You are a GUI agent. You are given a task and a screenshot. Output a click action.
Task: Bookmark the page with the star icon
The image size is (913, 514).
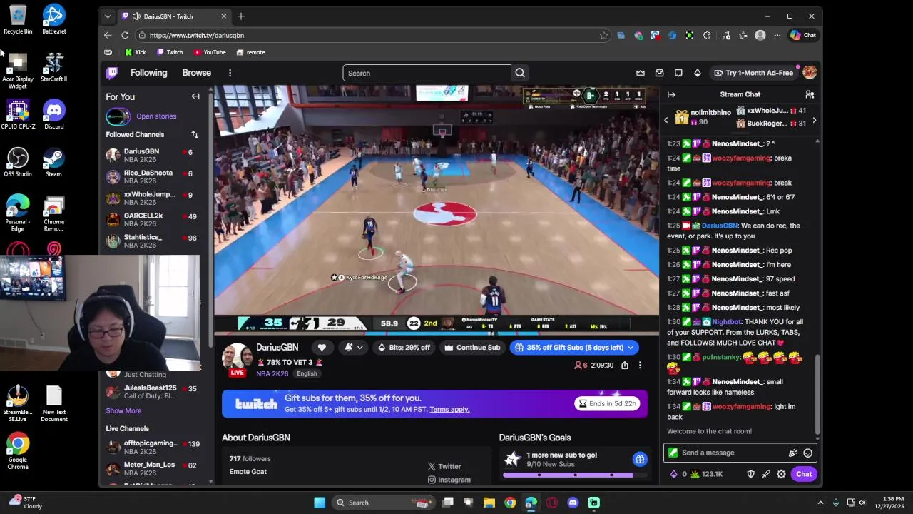tap(603, 35)
